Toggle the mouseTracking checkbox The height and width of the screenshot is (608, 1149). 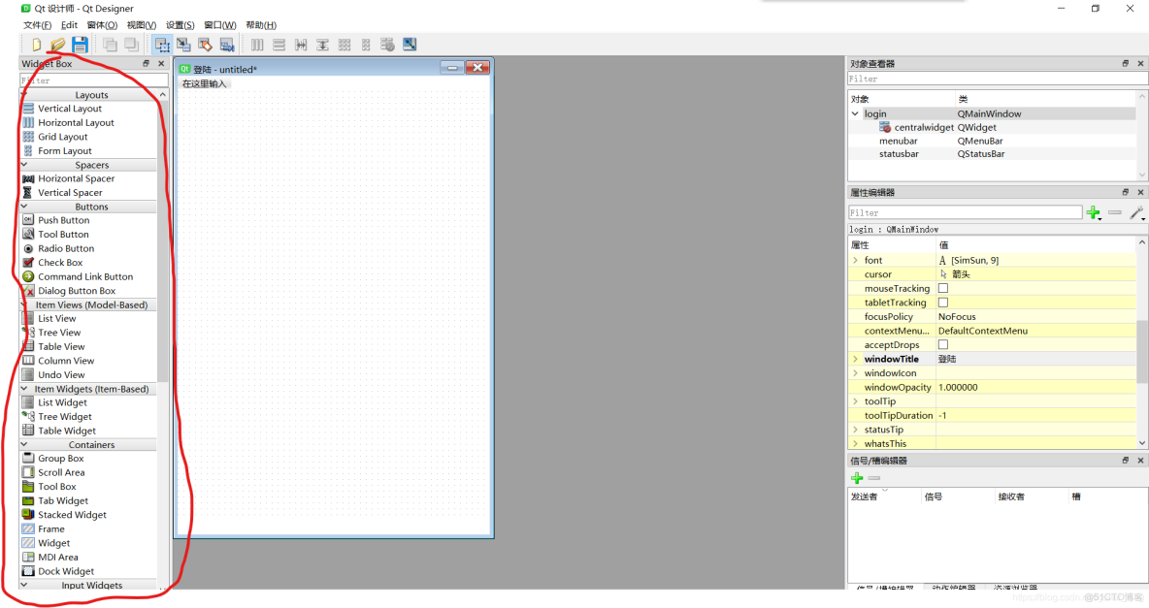tap(943, 289)
